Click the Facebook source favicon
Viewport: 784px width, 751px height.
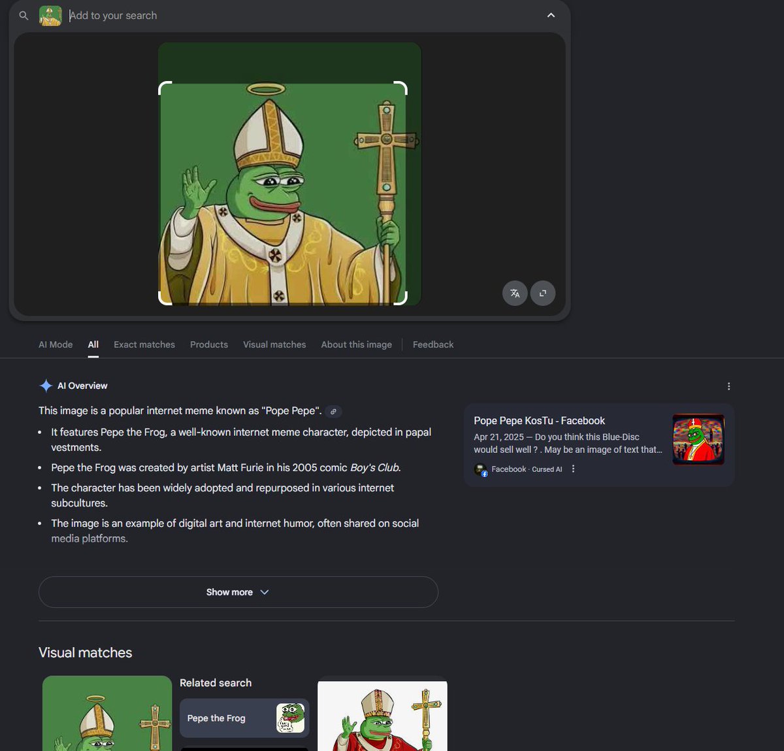[x=481, y=469]
